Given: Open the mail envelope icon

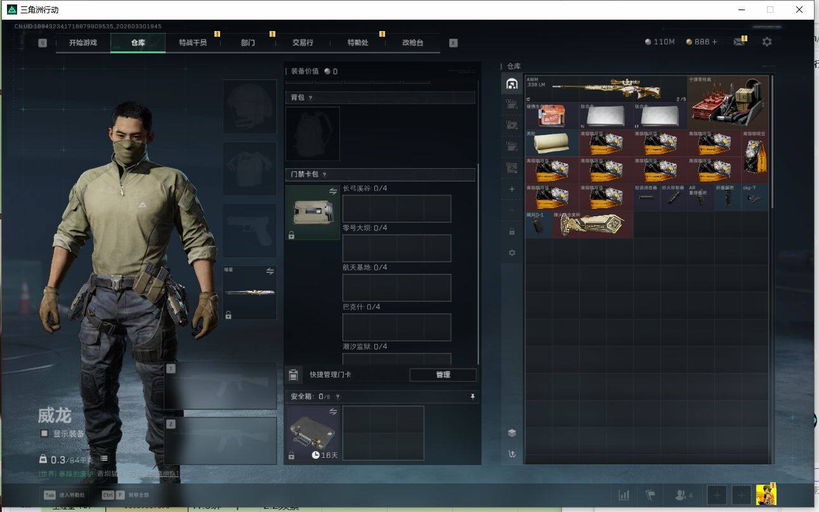Looking at the screenshot, I should pyautogui.click(x=738, y=42).
